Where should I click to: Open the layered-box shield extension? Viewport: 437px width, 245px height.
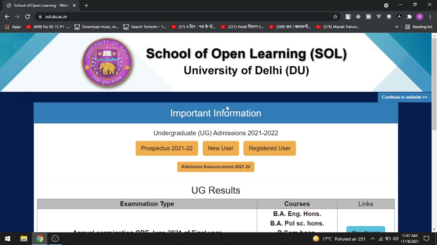click(x=389, y=17)
